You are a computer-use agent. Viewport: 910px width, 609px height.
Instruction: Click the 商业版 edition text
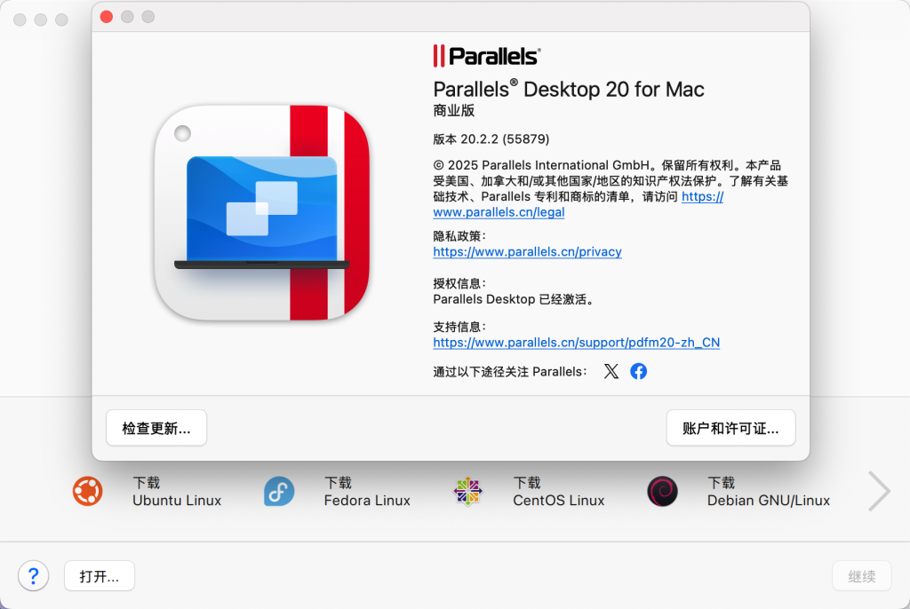(x=454, y=110)
